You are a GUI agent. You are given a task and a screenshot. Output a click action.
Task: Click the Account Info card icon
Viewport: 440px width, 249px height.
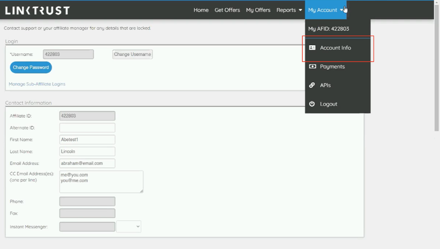pyautogui.click(x=312, y=48)
